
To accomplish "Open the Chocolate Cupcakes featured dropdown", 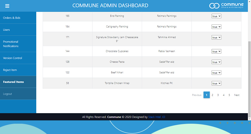I will coord(216,51).
